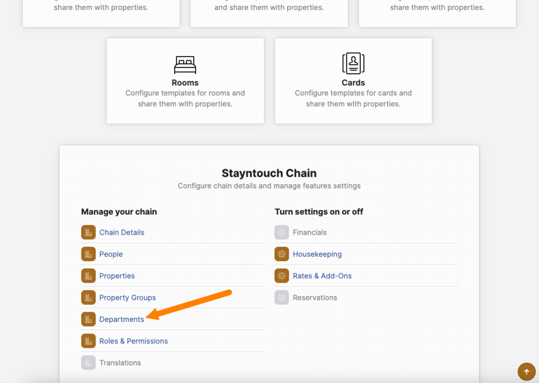This screenshot has height=383, width=539.
Task: Open the Chain Details link
Action: point(122,232)
